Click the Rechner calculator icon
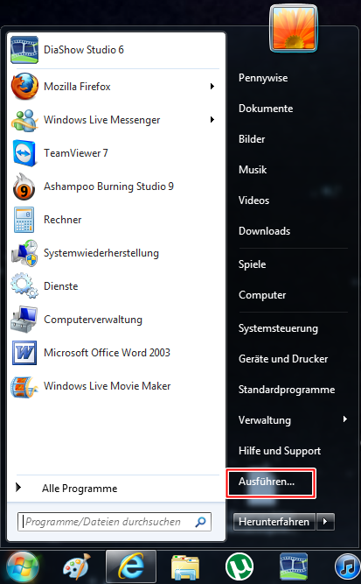This screenshot has width=361, height=584. point(24,220)
